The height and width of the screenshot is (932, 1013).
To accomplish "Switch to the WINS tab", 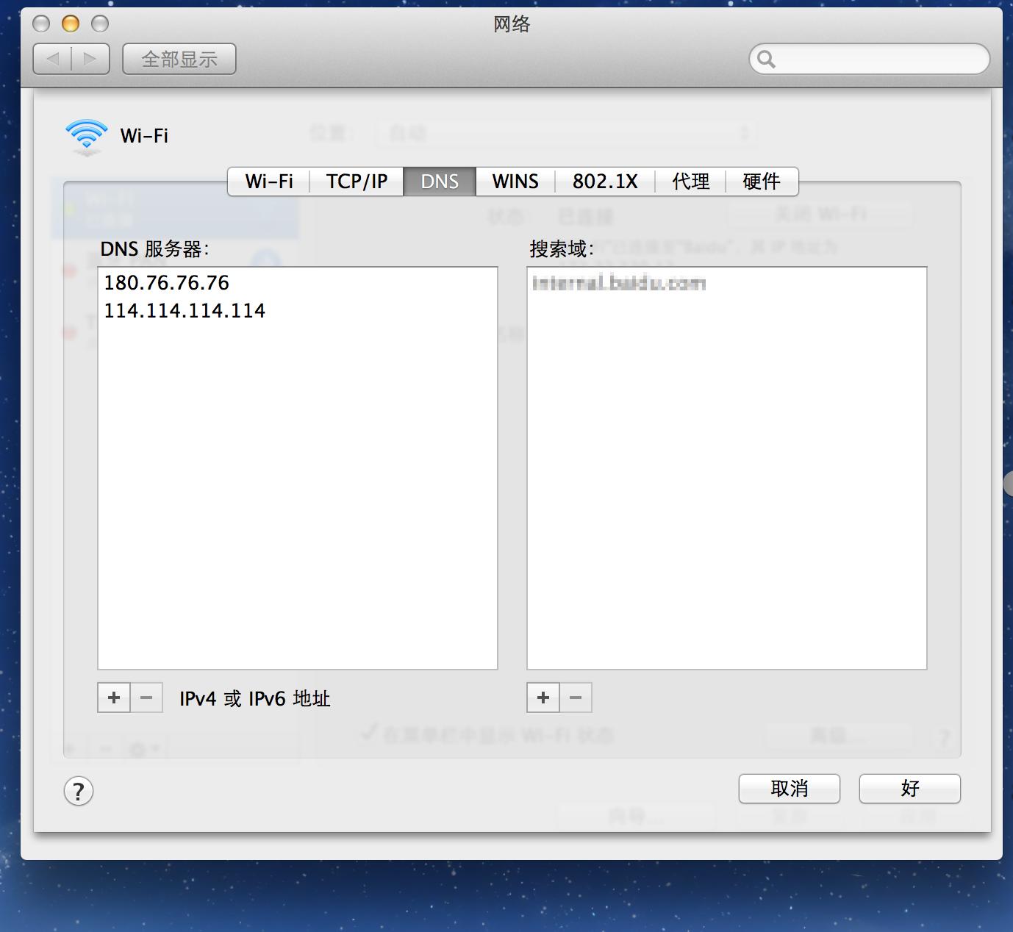I will coord(515,182).
